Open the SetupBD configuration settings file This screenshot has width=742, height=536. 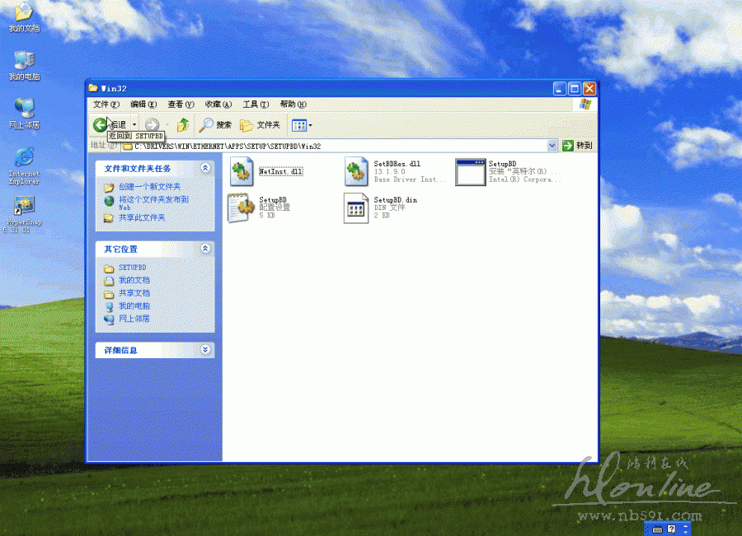242,207
